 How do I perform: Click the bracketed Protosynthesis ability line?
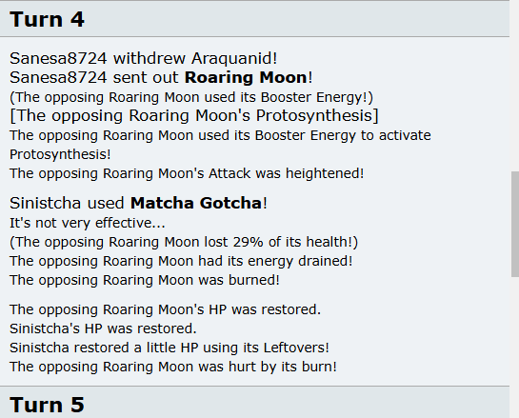pyautogui.click(x=194, y=115)
